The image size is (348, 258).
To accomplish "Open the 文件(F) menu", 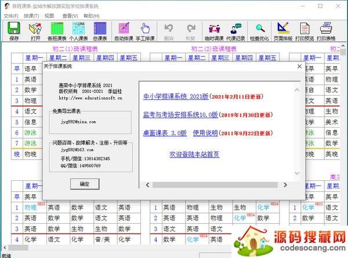I will [x=11, y=16].
